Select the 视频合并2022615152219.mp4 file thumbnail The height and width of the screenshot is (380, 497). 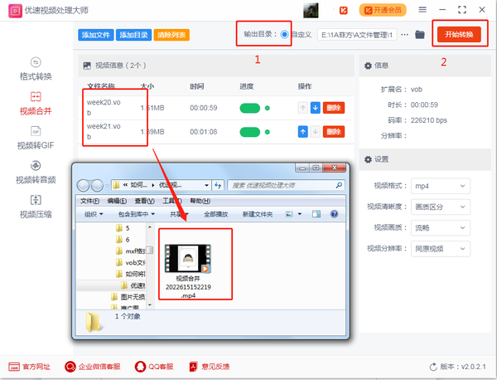coord(188,258)
